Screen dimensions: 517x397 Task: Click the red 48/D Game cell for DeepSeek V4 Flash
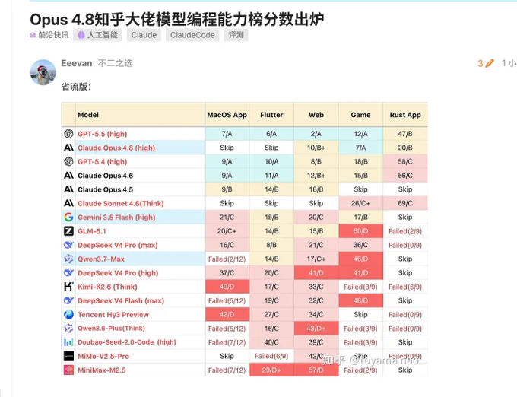coord(360,300)
